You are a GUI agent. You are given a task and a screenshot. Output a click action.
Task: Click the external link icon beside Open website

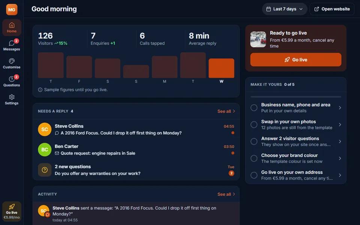316,9
